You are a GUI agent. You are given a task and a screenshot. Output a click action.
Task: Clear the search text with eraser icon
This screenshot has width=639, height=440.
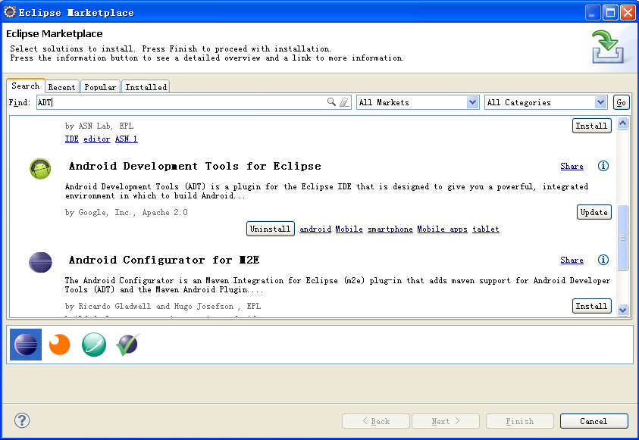(x=344, y=102)
